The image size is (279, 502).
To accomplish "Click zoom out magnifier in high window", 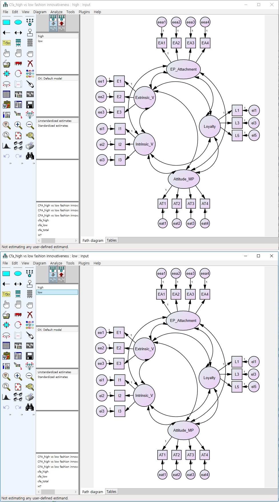I will click(30, 125).
